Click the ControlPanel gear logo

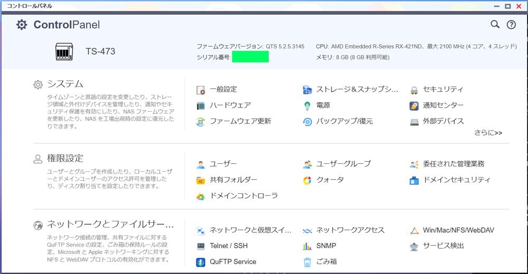click(22, 25)
